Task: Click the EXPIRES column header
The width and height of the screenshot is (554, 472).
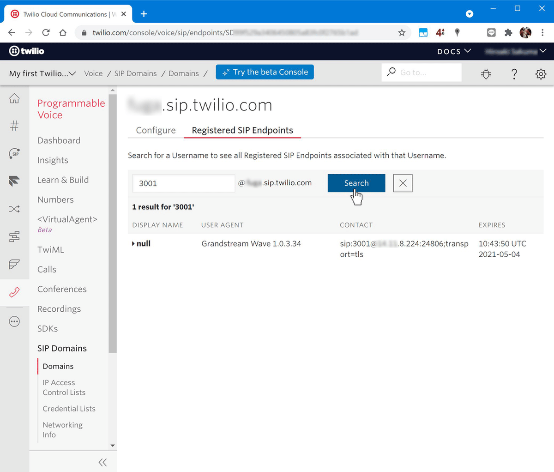Action: pyautogui.click(x=492, y=225)
